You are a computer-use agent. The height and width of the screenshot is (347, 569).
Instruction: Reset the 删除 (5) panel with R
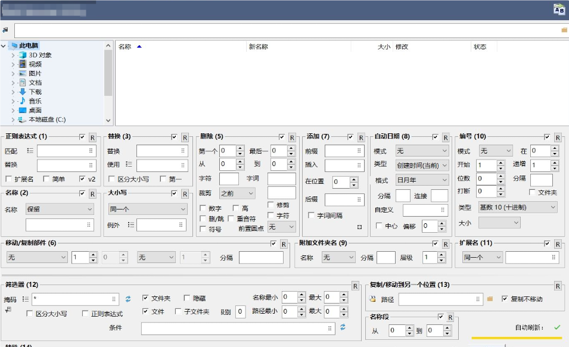click(x=292, y=137)
